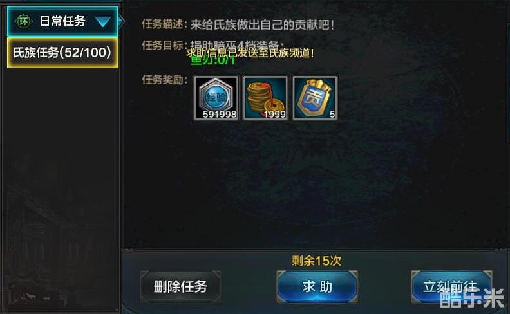Dismiss the 求助信息已发送至氏族频道 toast message
This screenshot has width=510, height=314.
pos(250,53)
